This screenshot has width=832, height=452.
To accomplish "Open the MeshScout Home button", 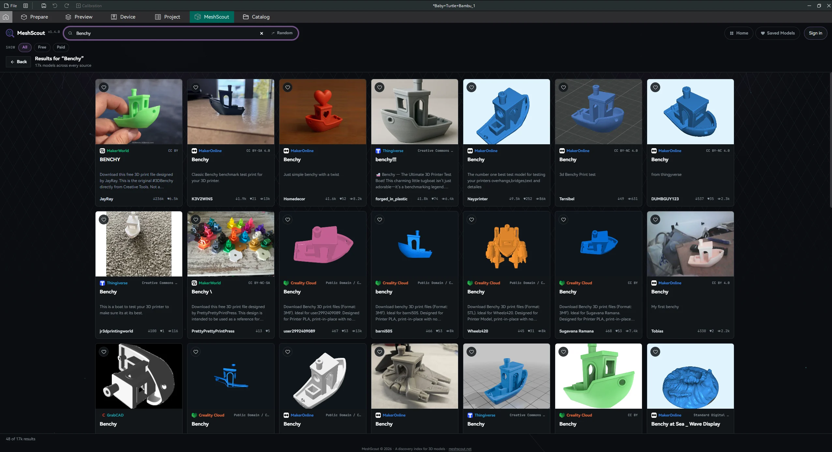I will [739, 33].
